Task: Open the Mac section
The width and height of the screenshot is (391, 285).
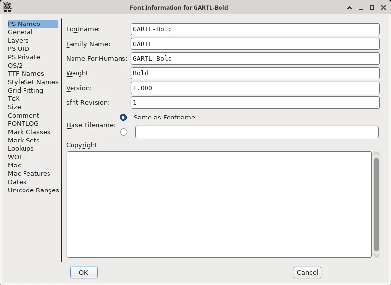Action: pos(15,166)
